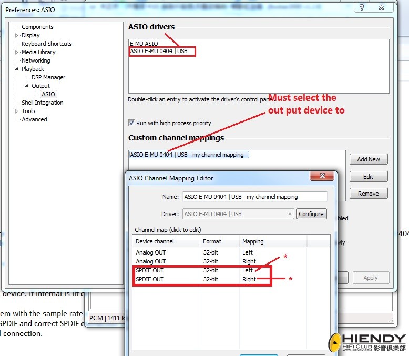Click Configure button beside Driver field
The height and width of the screenshot is (356, 409).
(311, 214)
